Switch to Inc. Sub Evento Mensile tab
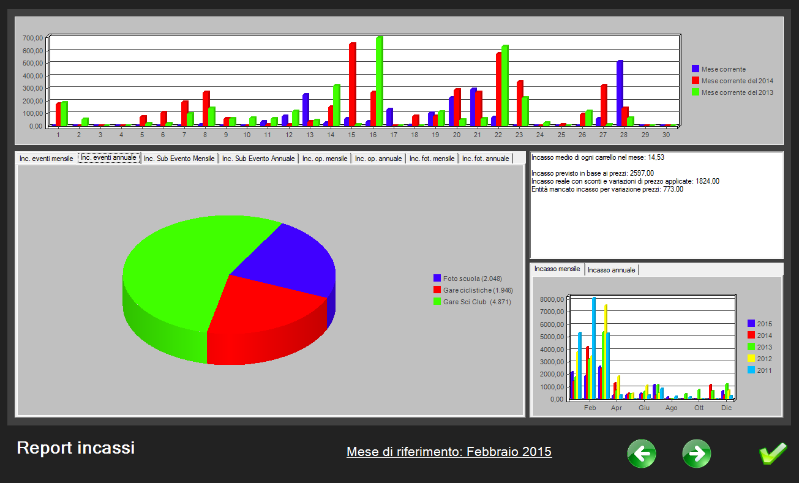799x483 pixels. [179, 159]
